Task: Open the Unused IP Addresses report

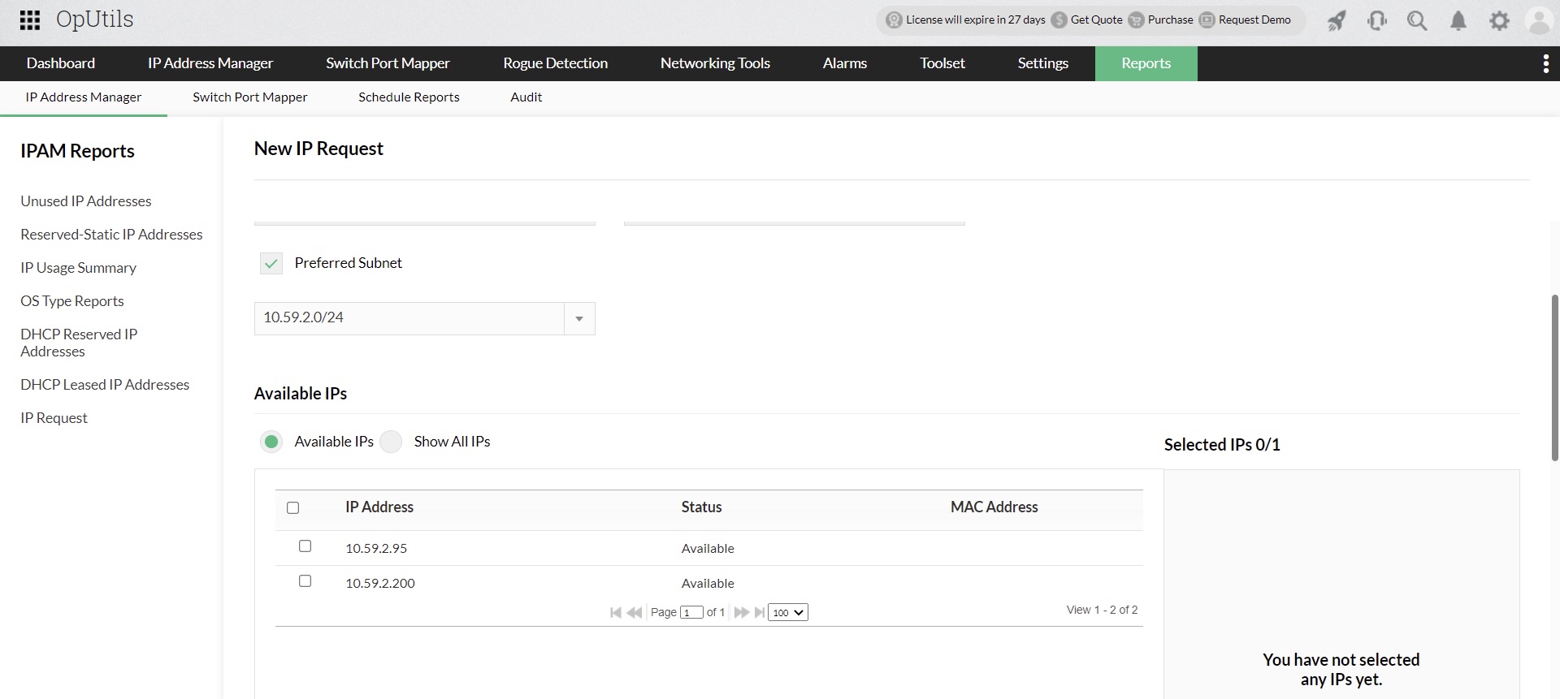Action: (86, 201)
